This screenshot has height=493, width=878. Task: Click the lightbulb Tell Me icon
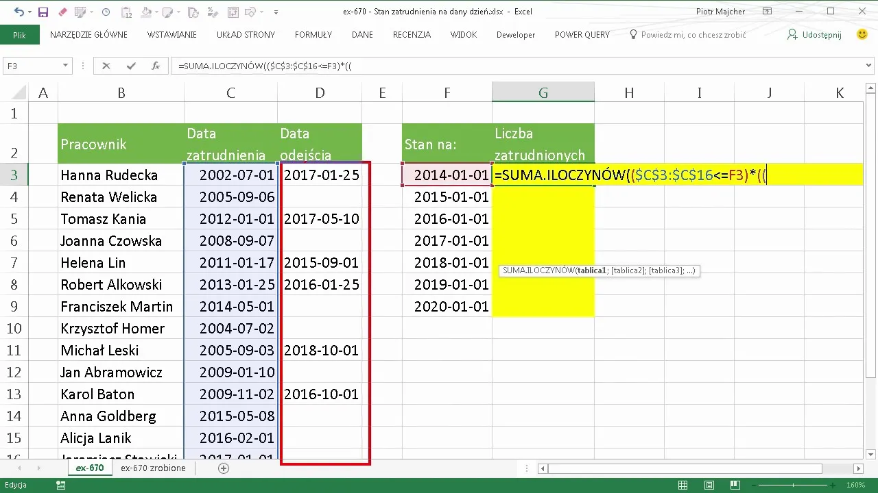click(x=633, y=34)
